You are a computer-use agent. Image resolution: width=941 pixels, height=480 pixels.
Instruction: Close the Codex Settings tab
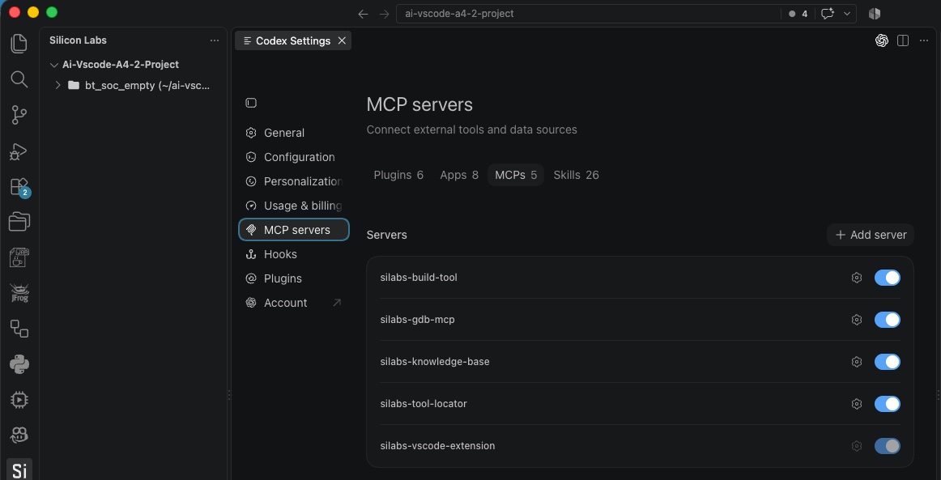tap(342, 40)
